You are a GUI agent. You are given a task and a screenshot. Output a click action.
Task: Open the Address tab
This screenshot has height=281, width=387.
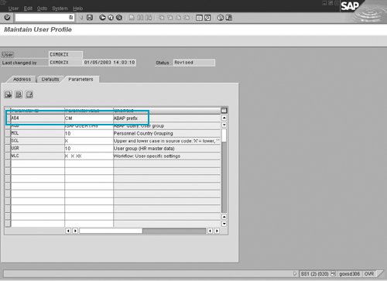[22, 80]
